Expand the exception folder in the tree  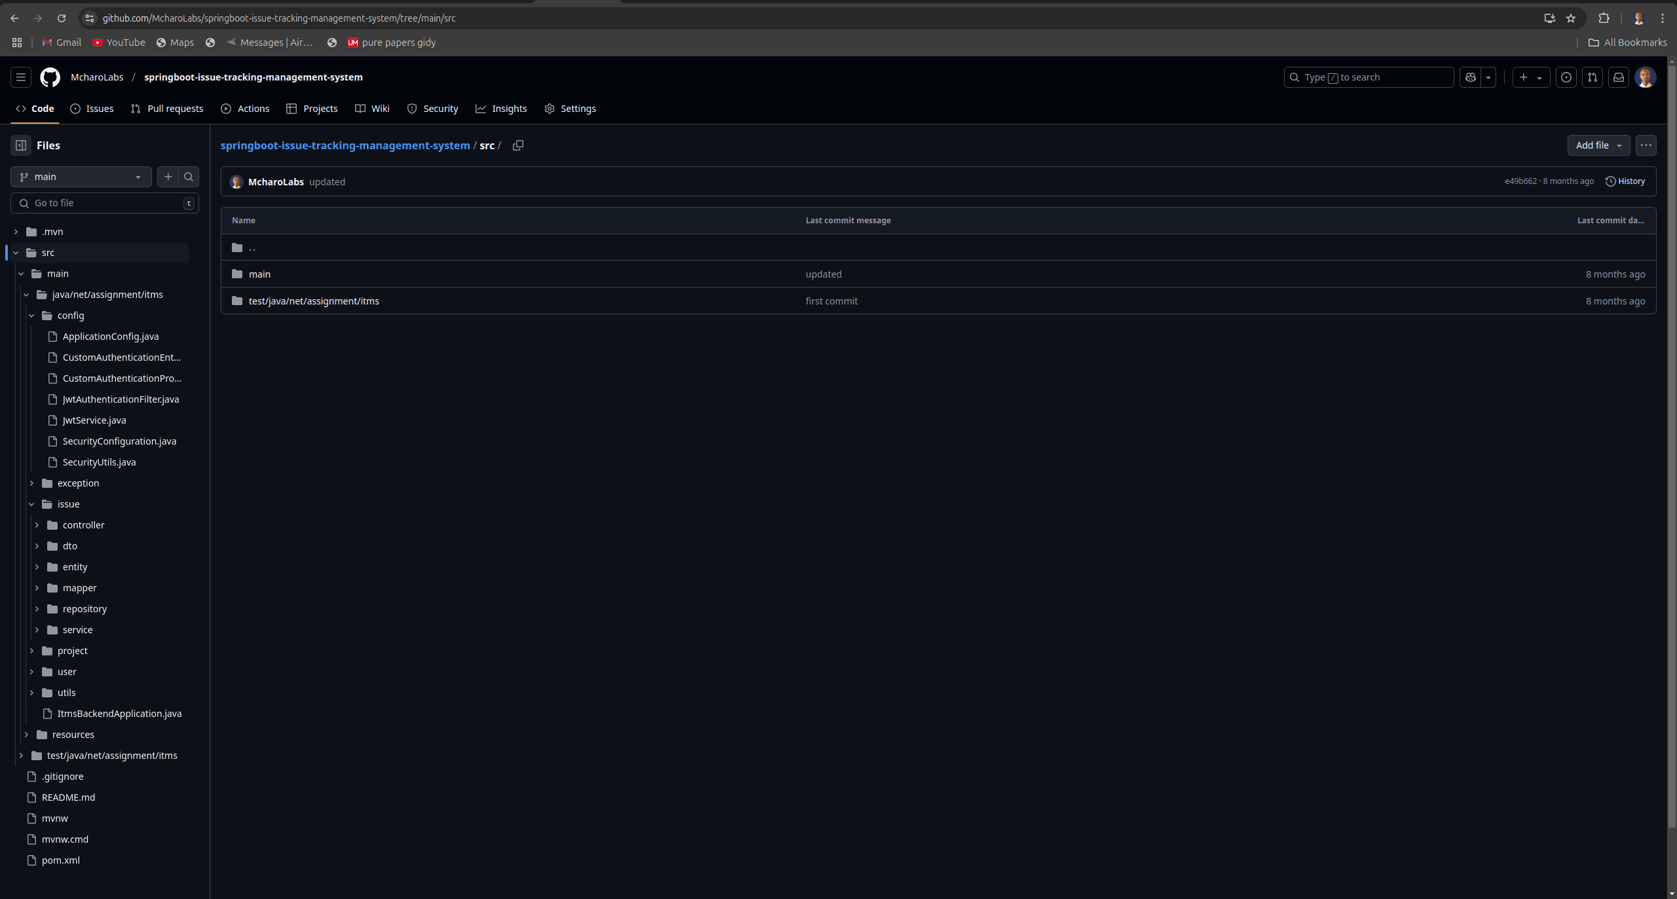pos(31,483)
